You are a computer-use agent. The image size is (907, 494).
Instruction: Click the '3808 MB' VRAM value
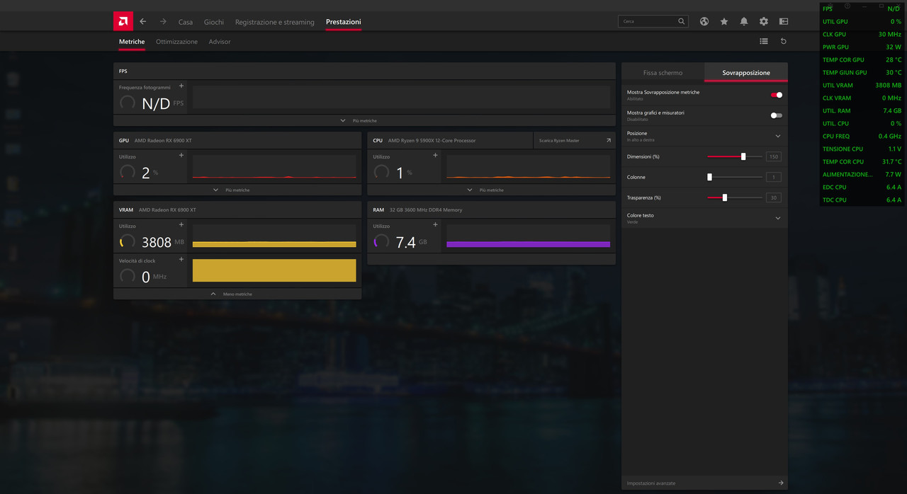point(162,242)
